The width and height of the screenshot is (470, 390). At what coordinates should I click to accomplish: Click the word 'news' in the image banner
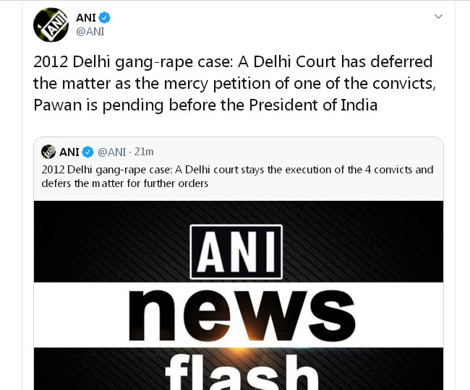[239, 314]
